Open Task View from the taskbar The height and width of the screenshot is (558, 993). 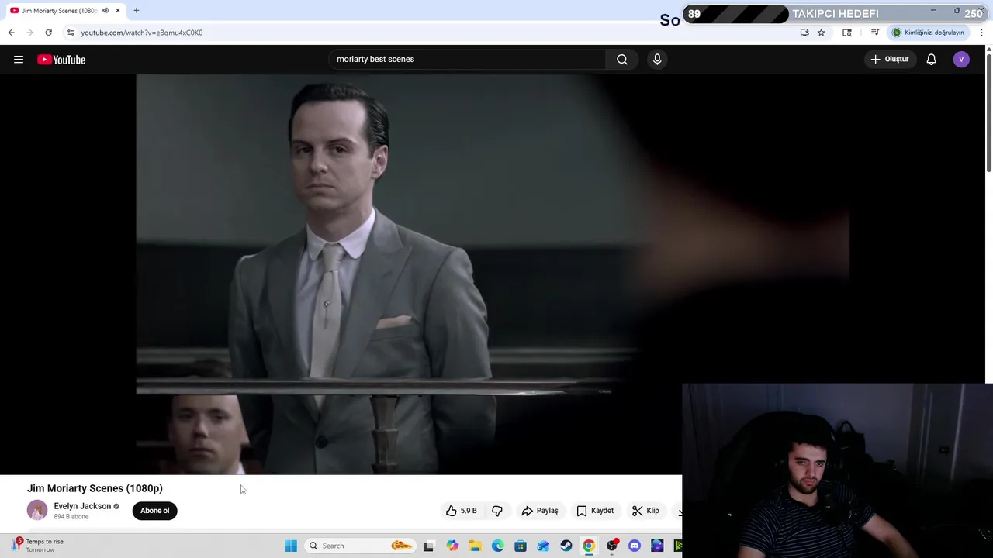coord(428,546)
